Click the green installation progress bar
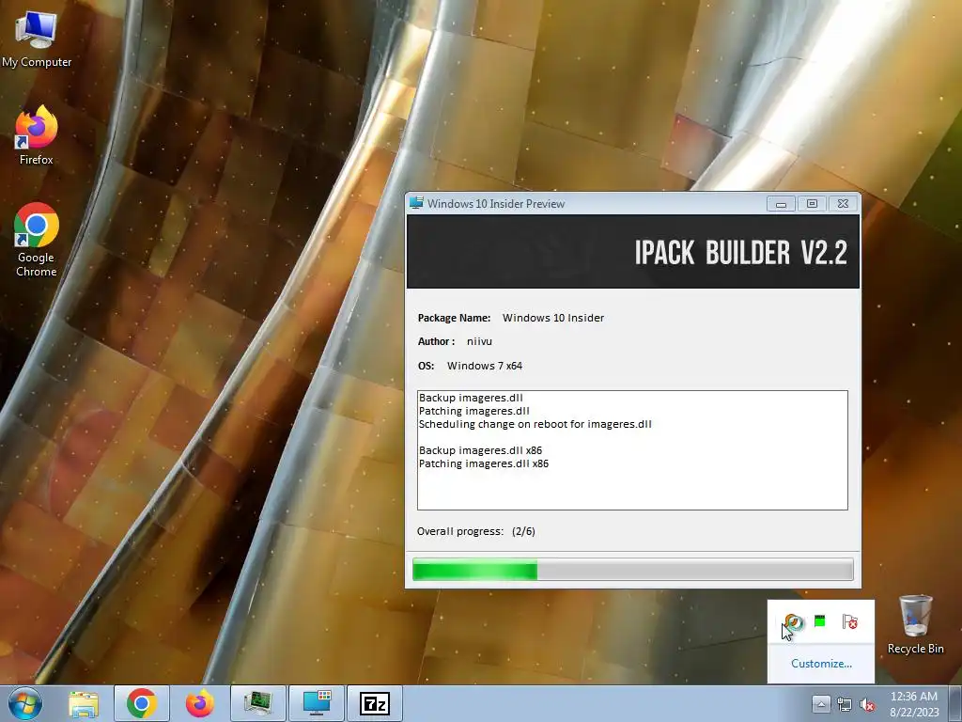962x722 pixels. point(632,569)
